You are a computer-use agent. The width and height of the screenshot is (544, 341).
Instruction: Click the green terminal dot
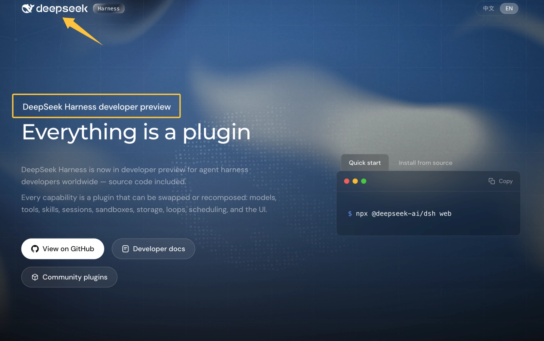pos(364,181)
